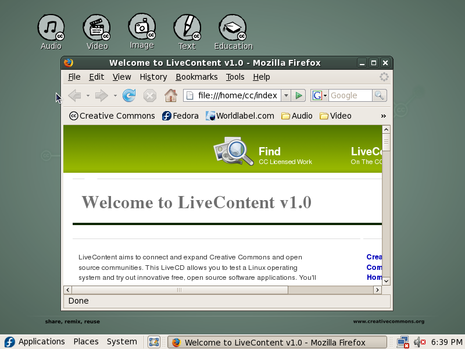Open the Text desktop icon
The height and width of the screenshot is (349, 465).
pyautogui.click(x=187, y=32)
